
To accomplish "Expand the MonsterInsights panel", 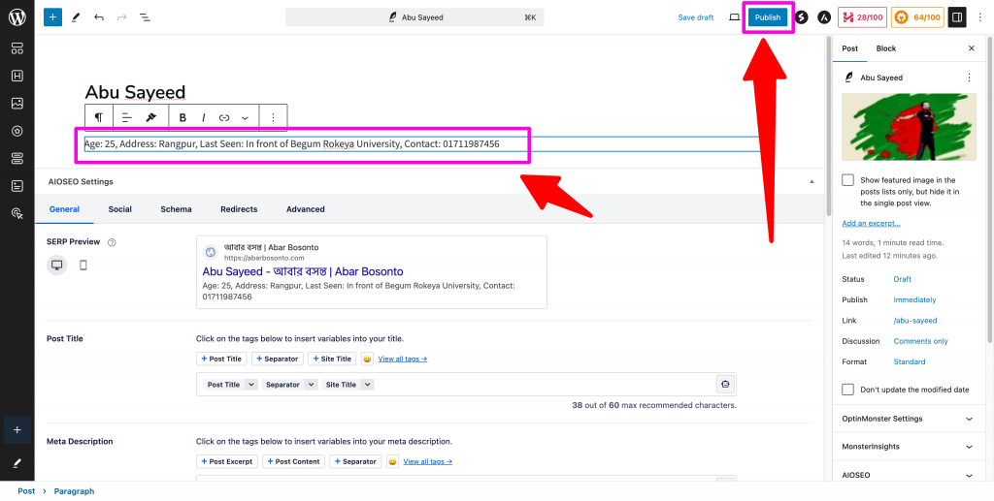I will point(969,447).
